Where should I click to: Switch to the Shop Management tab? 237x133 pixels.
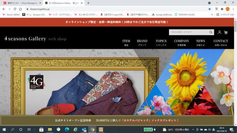[22, 3]
